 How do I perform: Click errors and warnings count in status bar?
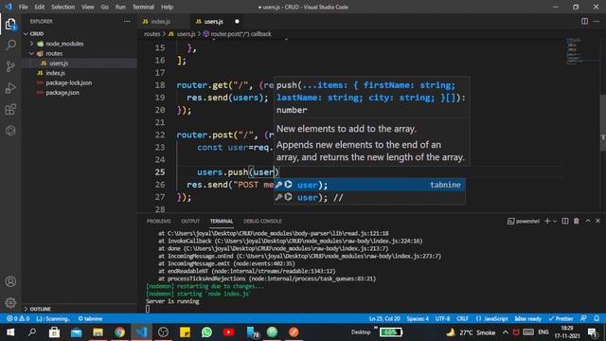point(18,318)
